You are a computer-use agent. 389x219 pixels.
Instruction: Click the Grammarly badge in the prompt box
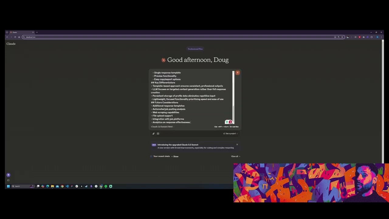pos(227,122)
